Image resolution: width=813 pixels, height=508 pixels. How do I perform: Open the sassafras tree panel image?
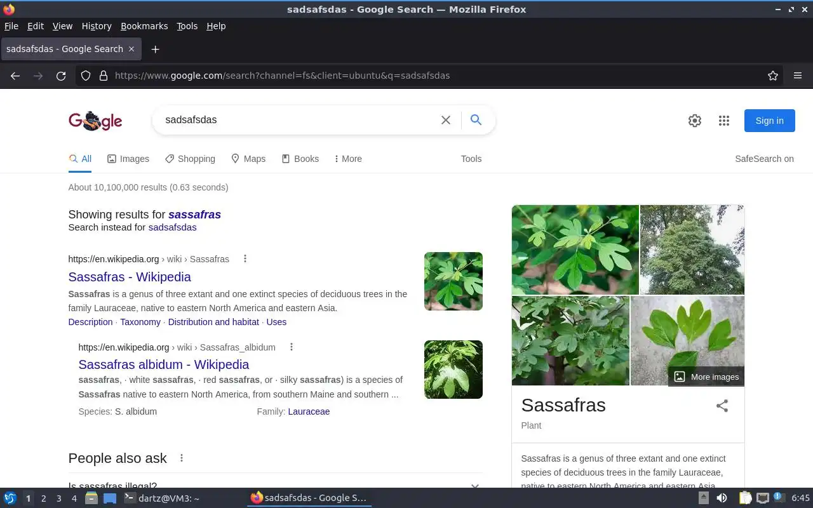pyautogui.click(x=692, y=250)
